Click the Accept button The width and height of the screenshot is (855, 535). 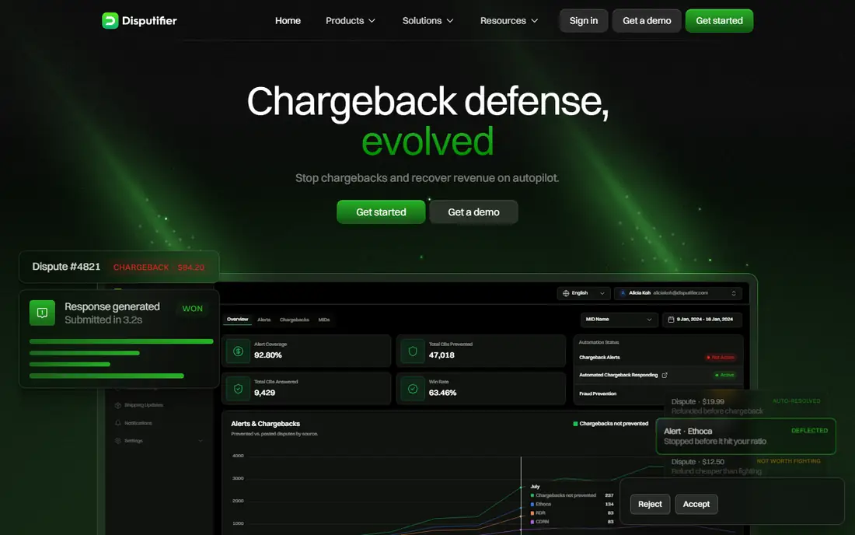coord(696,504)
